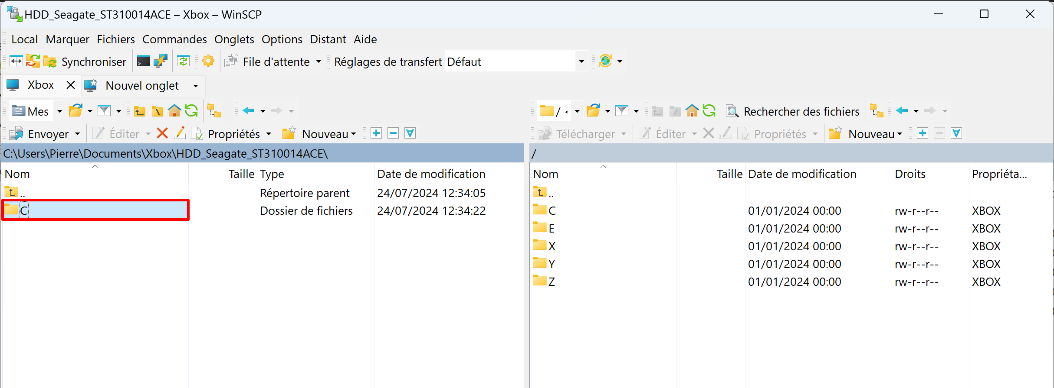Open the Aide menu
This screenshot has width=1054, height=388.
pos(365,39)
